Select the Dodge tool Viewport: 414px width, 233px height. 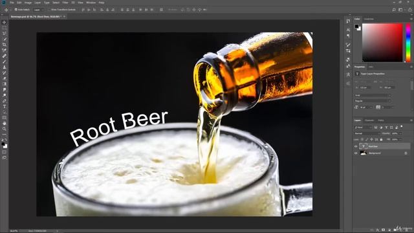5,95
